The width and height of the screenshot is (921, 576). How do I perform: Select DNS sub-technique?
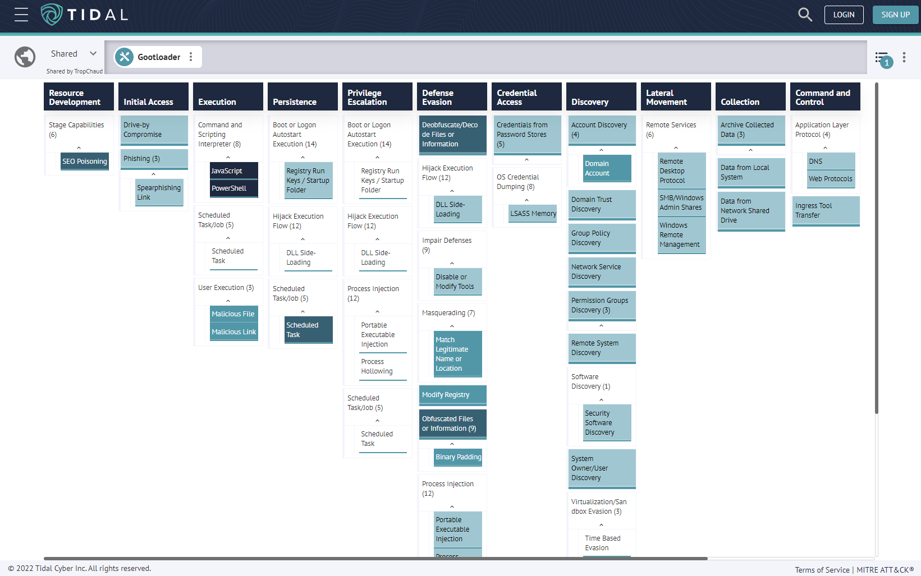click(831, 162)
